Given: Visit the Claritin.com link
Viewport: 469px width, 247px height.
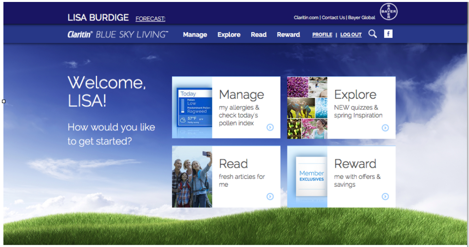Looking at the screenshot, I should (306, 18).
